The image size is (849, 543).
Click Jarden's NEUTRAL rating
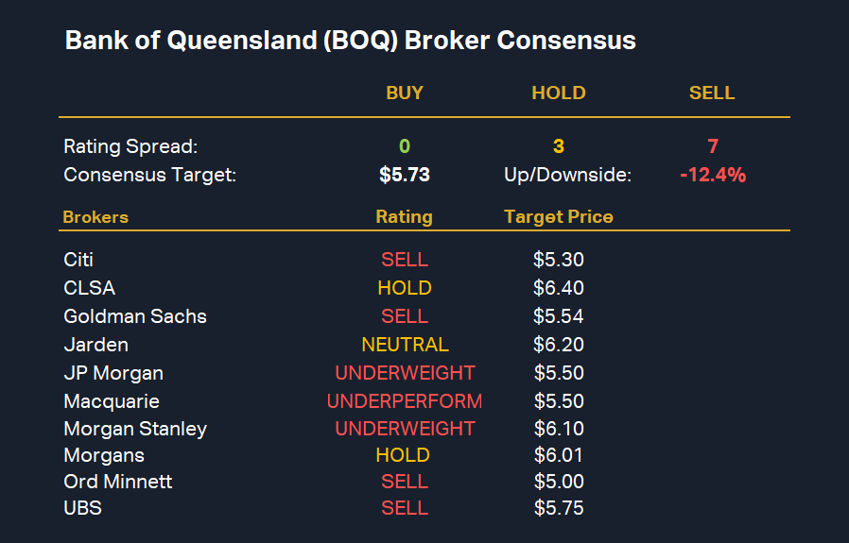pyautogui.click(x=405, y=345)
